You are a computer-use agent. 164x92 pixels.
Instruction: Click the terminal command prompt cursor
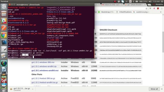coord(33,57)
